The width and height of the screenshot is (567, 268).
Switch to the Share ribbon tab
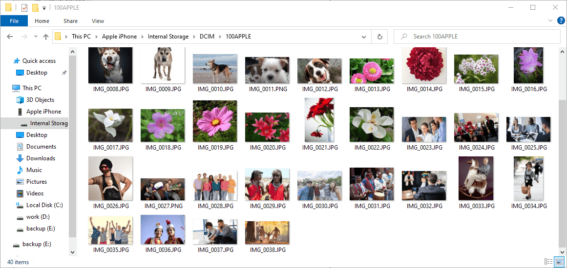point(70,21)
